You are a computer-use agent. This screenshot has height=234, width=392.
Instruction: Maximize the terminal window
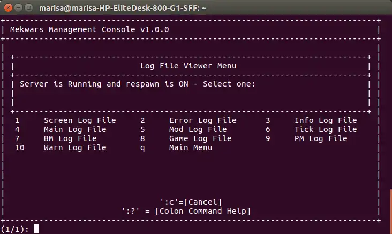29,8
